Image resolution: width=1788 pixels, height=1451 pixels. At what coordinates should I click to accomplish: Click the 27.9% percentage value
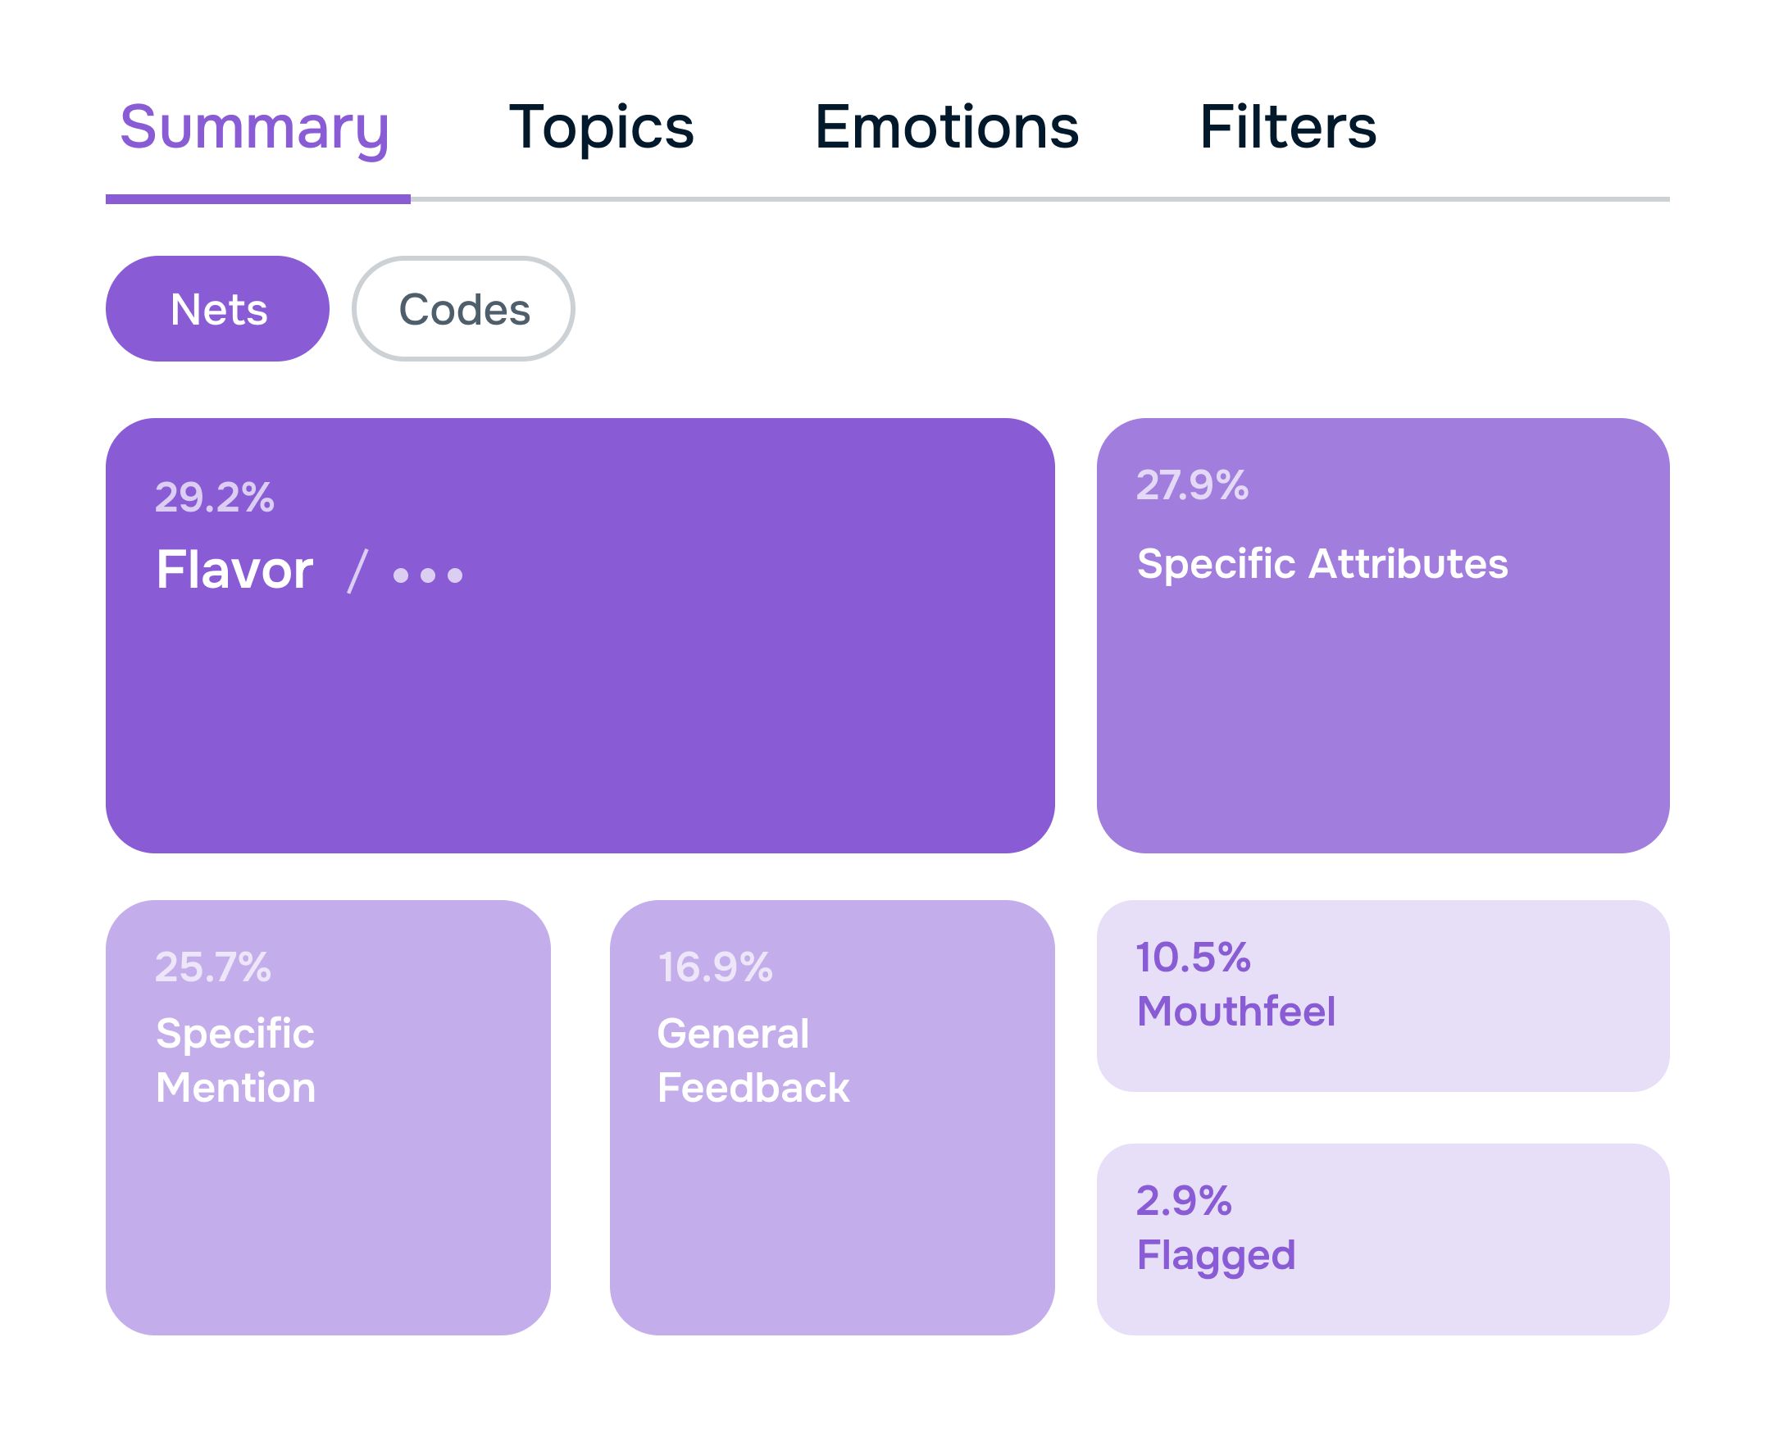point(1191,484)
